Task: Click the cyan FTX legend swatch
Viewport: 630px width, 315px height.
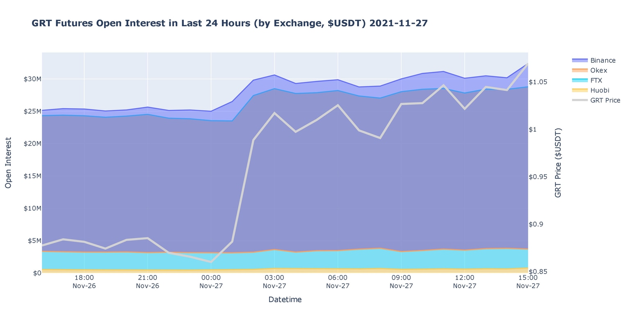Action: (580, 80)
